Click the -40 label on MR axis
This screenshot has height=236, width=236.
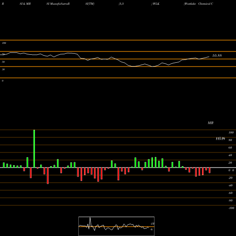tap(230, 185)
